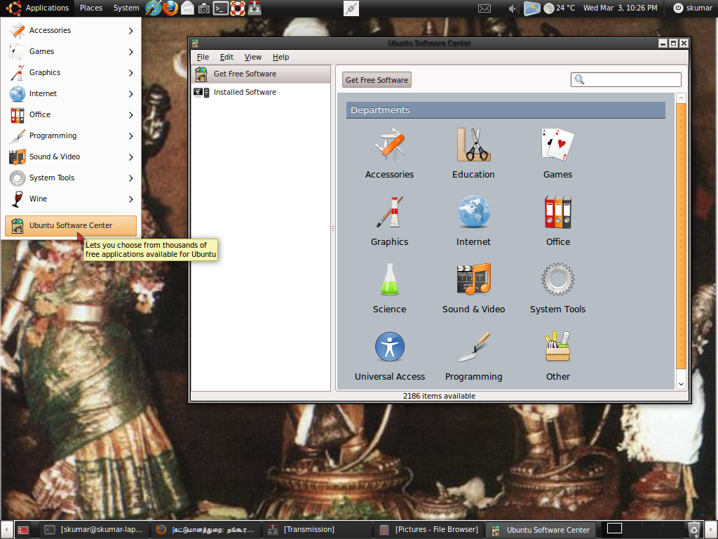
Task: Open the Places menu in top panel
Action: pos(91,8)
